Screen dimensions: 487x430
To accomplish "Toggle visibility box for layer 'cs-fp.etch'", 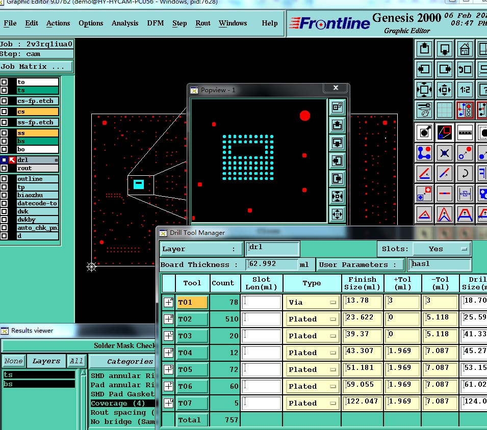I will 4,101.
